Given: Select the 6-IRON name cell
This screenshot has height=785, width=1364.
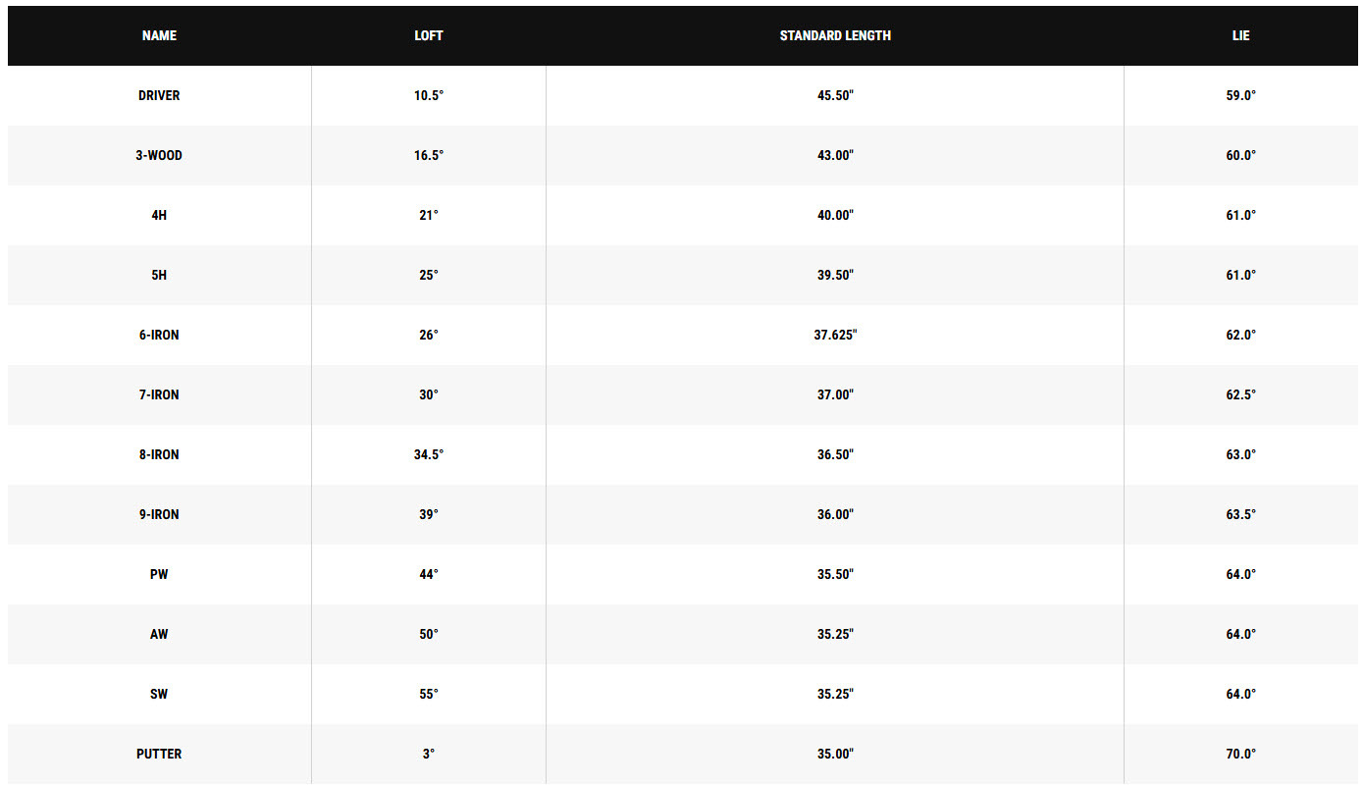Looking at the screenshot, I should (x=159, y=335).
